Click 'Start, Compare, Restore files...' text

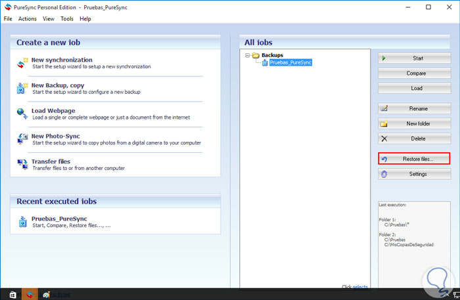pyautogui.click(x=72, y=226)
